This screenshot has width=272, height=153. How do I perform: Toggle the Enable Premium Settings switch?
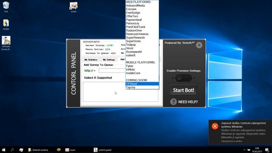[x=184, y=78]
